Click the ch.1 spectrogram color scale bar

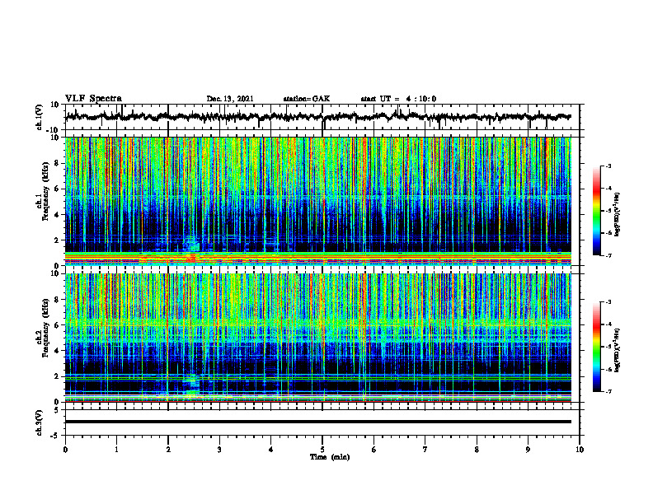tap(597, 211)
